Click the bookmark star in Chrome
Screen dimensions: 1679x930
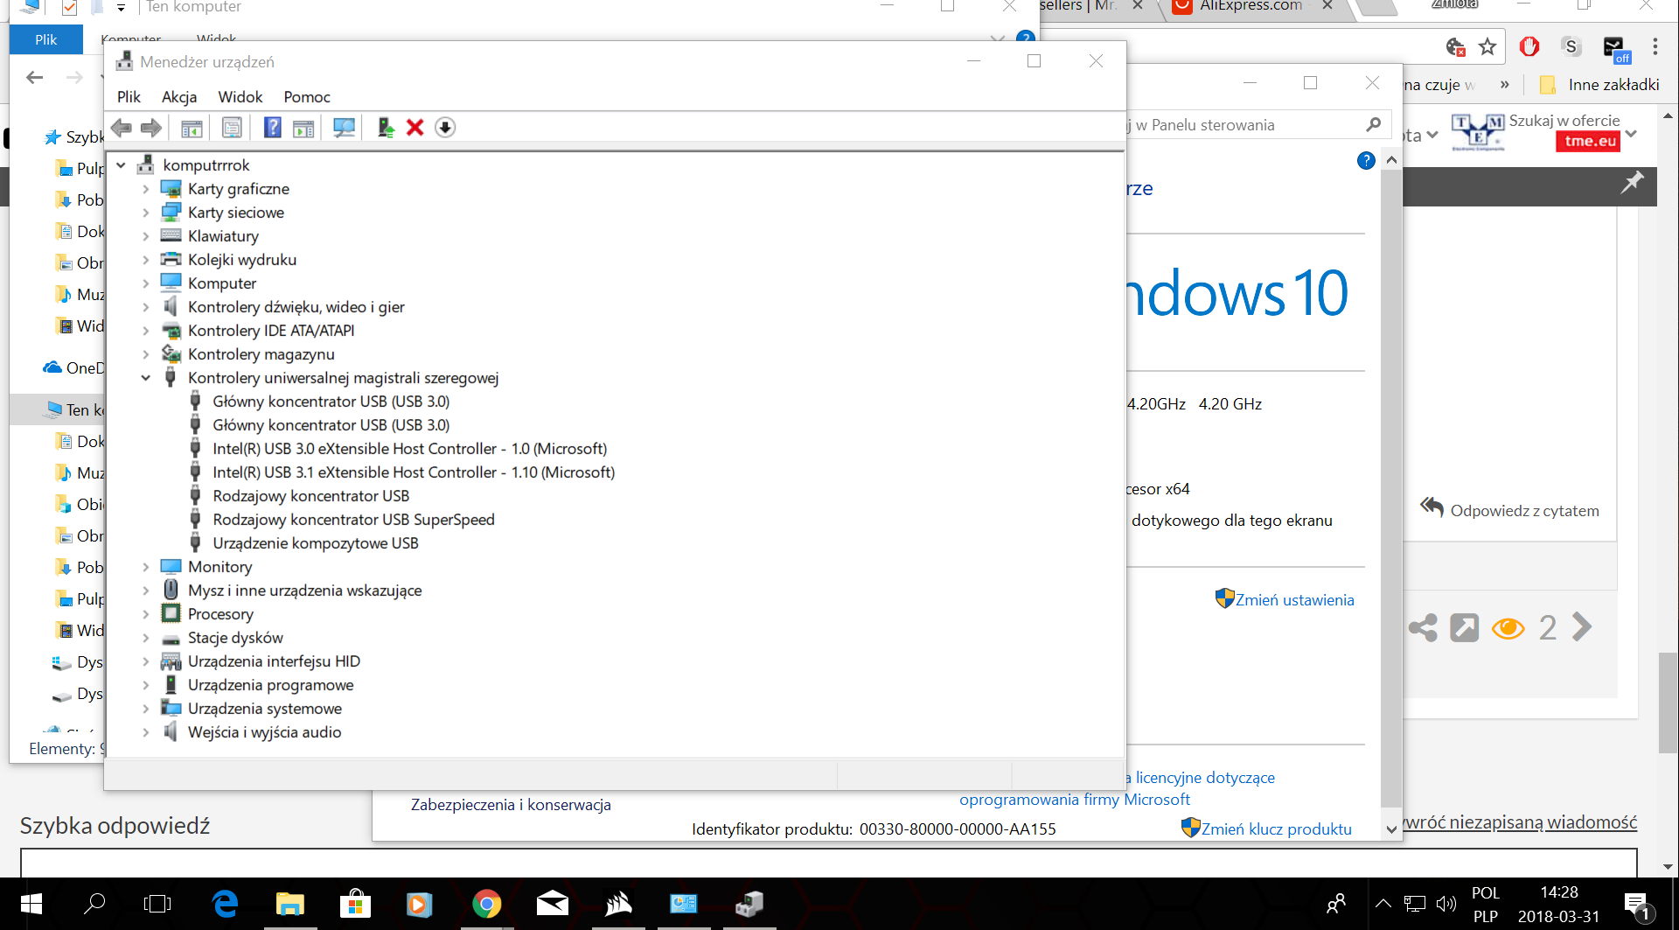(1487, 47)
